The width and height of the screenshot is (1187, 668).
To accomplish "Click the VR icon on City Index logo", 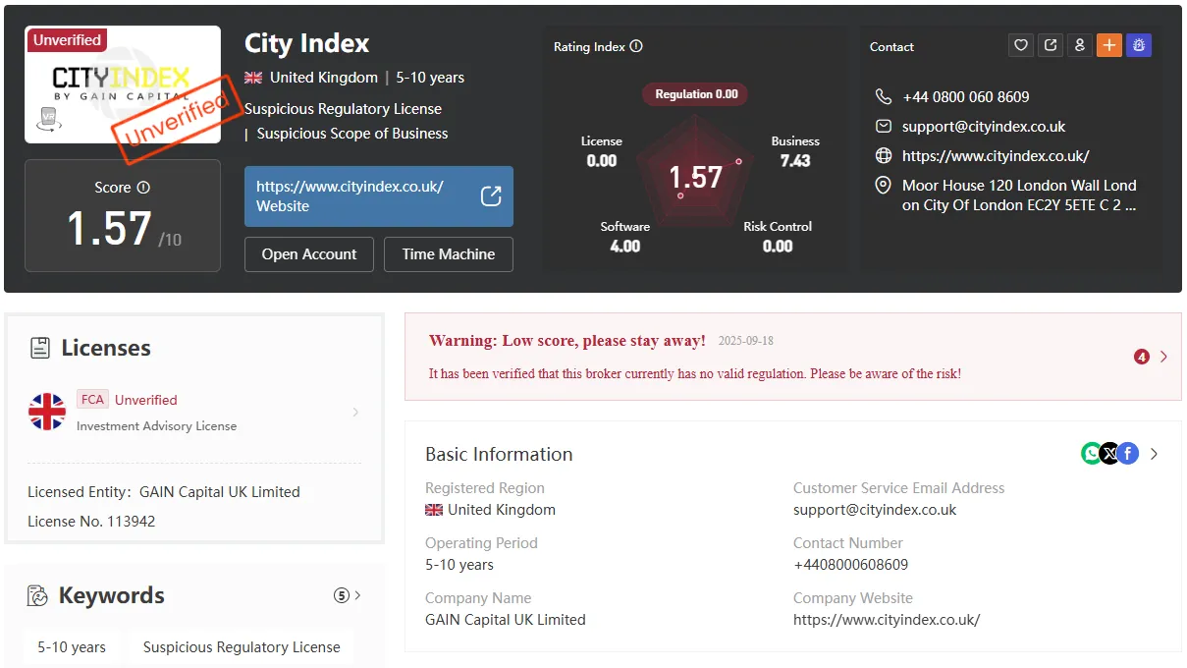I will tap(48, 119).
